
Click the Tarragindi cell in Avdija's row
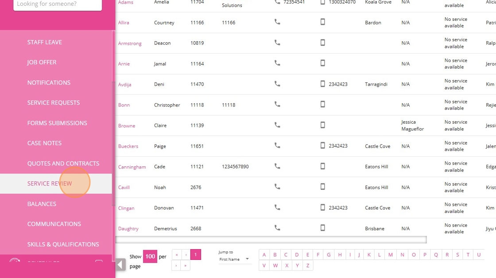coord(376,84)
